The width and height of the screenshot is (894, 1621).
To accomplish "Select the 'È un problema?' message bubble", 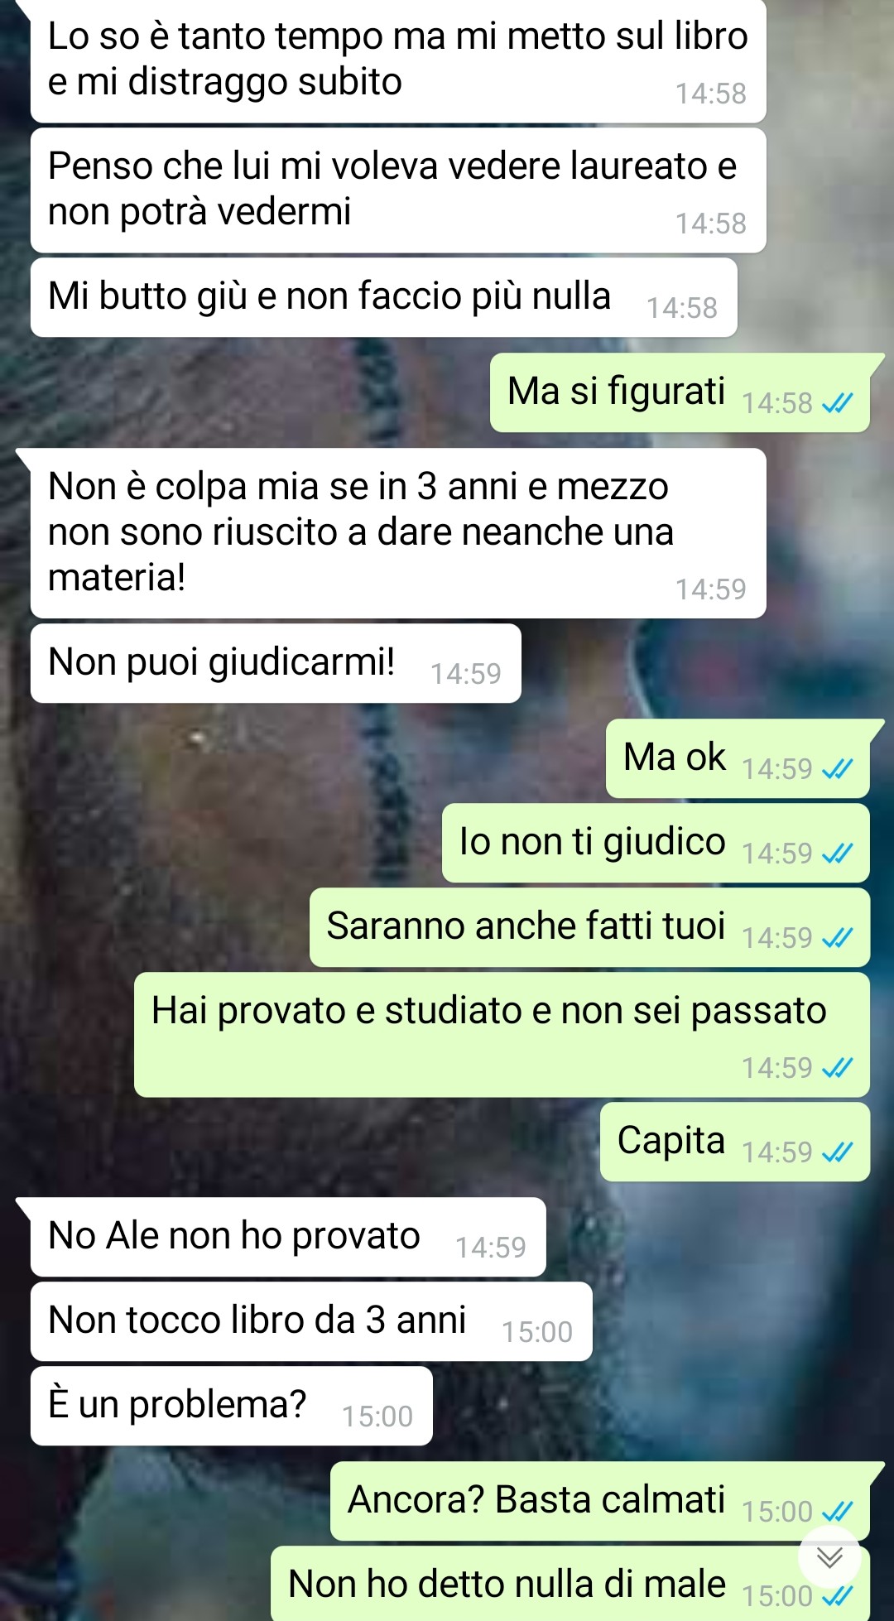I will (232, 1406).
